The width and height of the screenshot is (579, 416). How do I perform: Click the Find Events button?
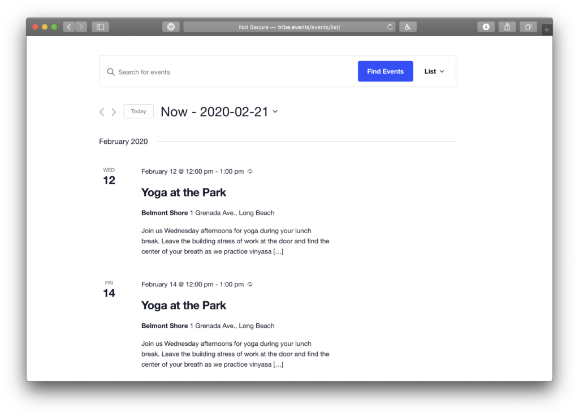pyautogui.click(x=385, y=71)
